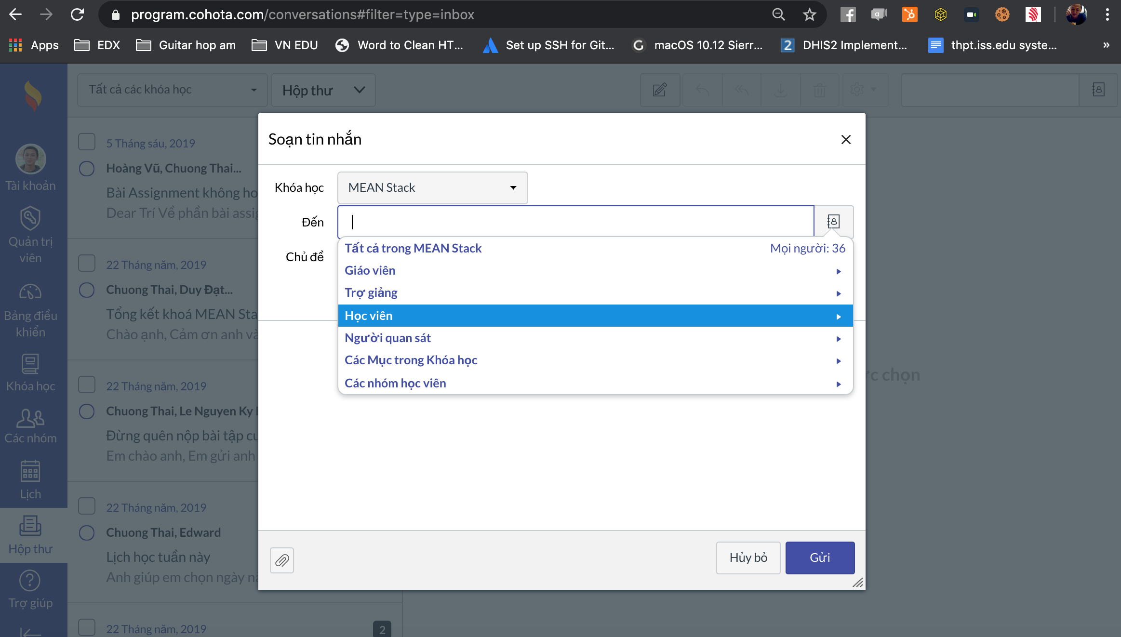This screenshot has height=637, width=1121.
Task: Expand Người quan sát submenu
Action: (x=596, y=338)
